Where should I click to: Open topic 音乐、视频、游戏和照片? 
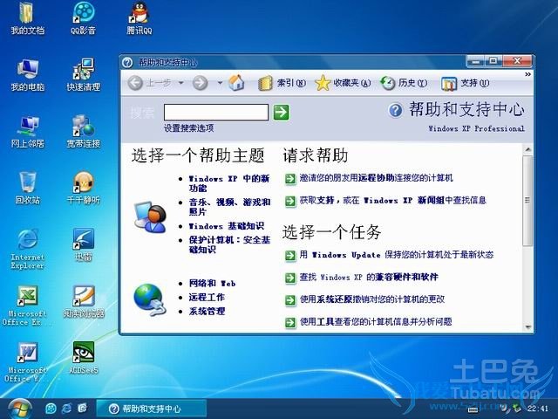[x=229, y=207]
